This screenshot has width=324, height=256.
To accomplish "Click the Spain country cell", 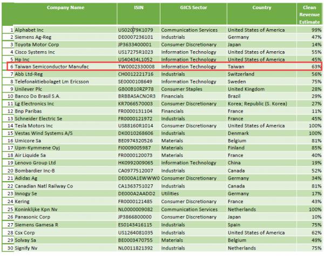I will (261, 225).
